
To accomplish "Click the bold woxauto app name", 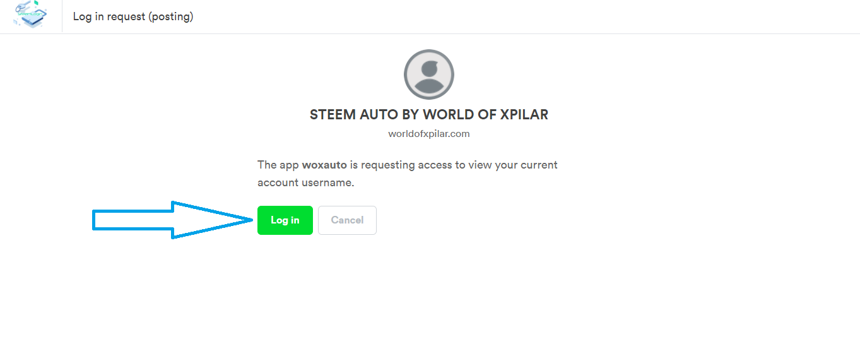I will click(x=324, y=165).
